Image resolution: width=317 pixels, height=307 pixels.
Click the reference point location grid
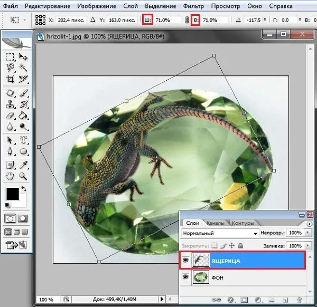pyautogui.click(x=40, y=20)
